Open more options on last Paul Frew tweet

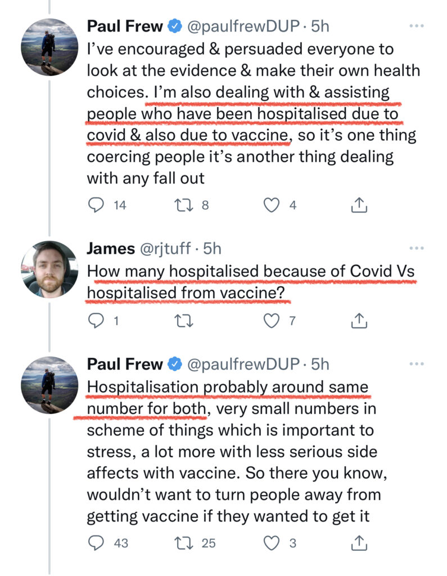pos(417,364)
